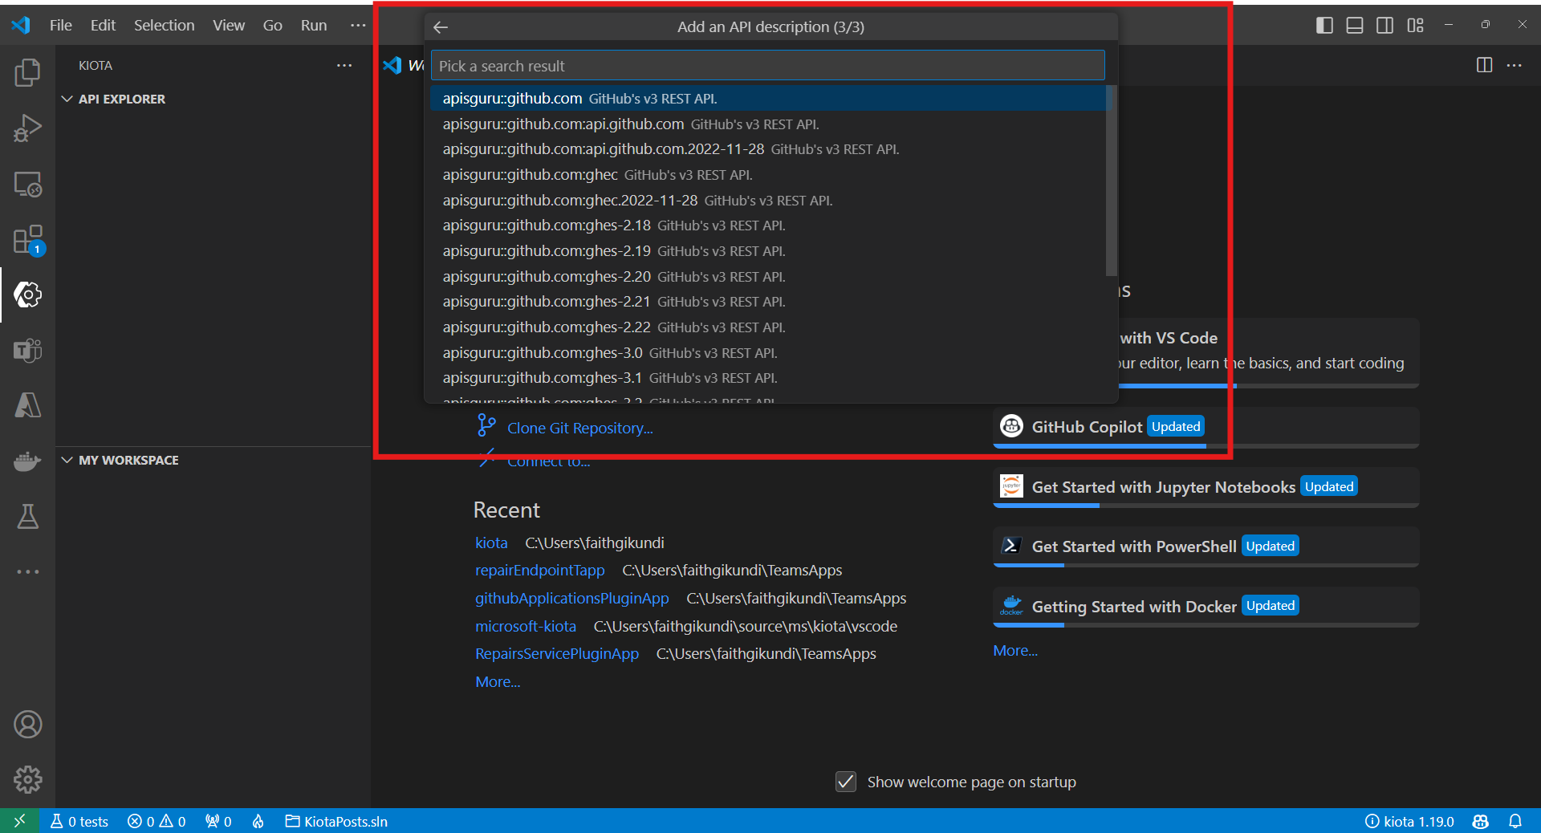Select apisguru::github.com result

tap(767, 98)
